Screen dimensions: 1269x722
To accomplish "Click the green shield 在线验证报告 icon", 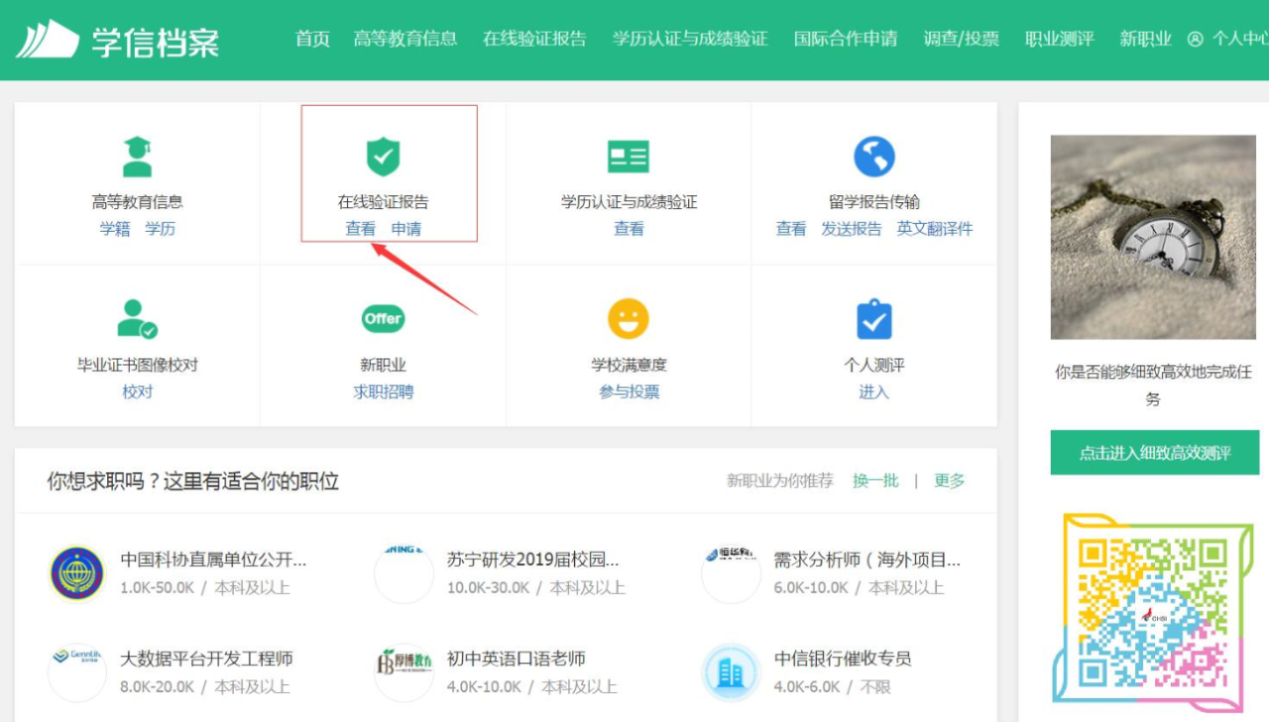I will pyautogui.click(x=383, y=157).
